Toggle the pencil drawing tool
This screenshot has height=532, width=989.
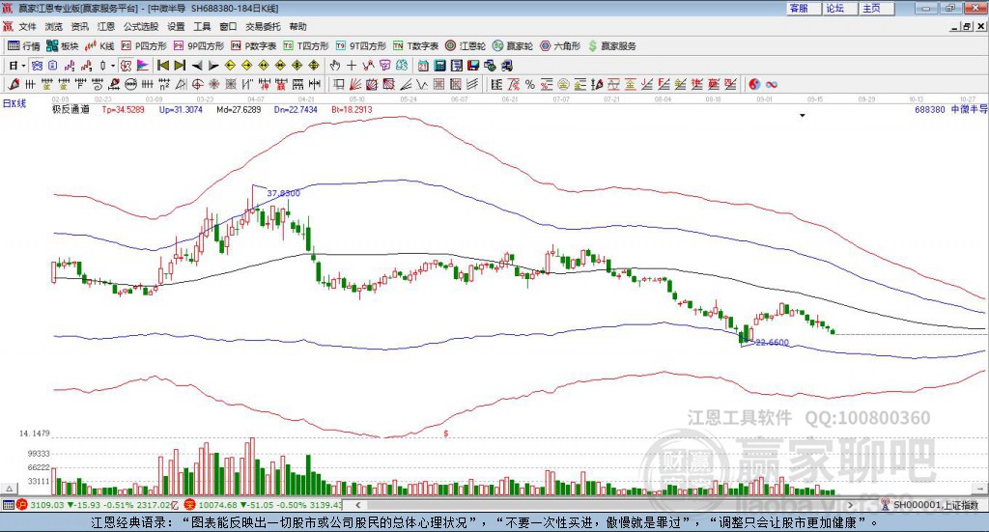(x=14, y=84)
